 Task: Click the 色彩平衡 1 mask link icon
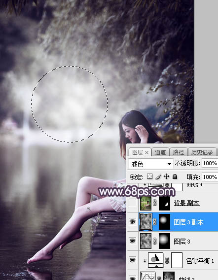pyautogui.click(x=167, y=260)
